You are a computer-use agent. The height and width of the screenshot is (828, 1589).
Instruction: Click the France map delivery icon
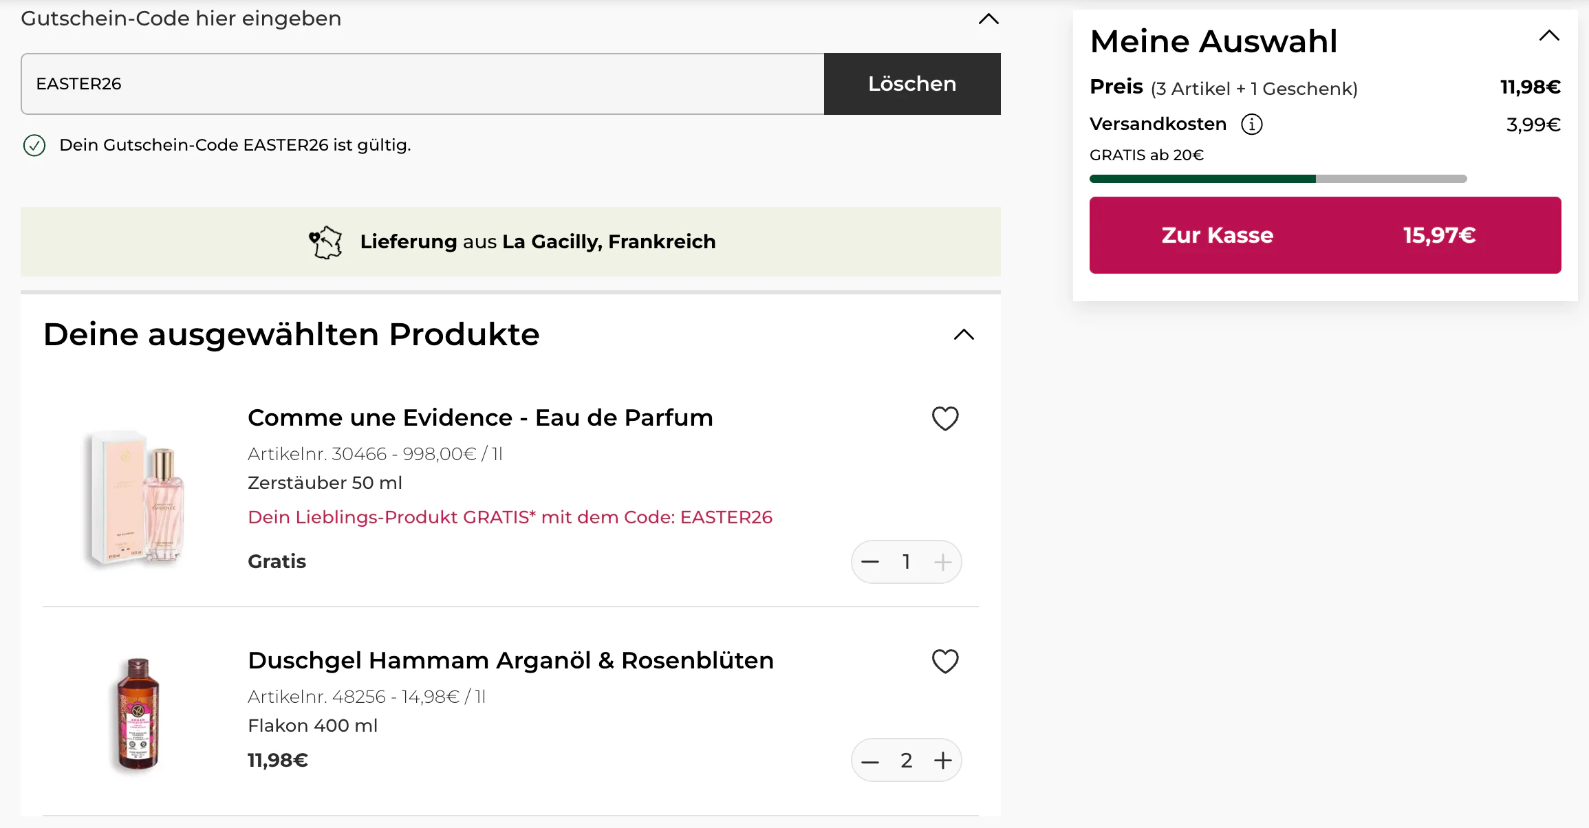(x=325, y=242)
